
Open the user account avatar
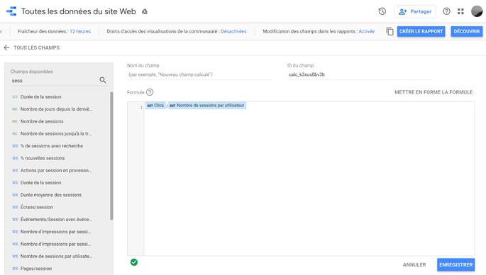pos(477,11)
